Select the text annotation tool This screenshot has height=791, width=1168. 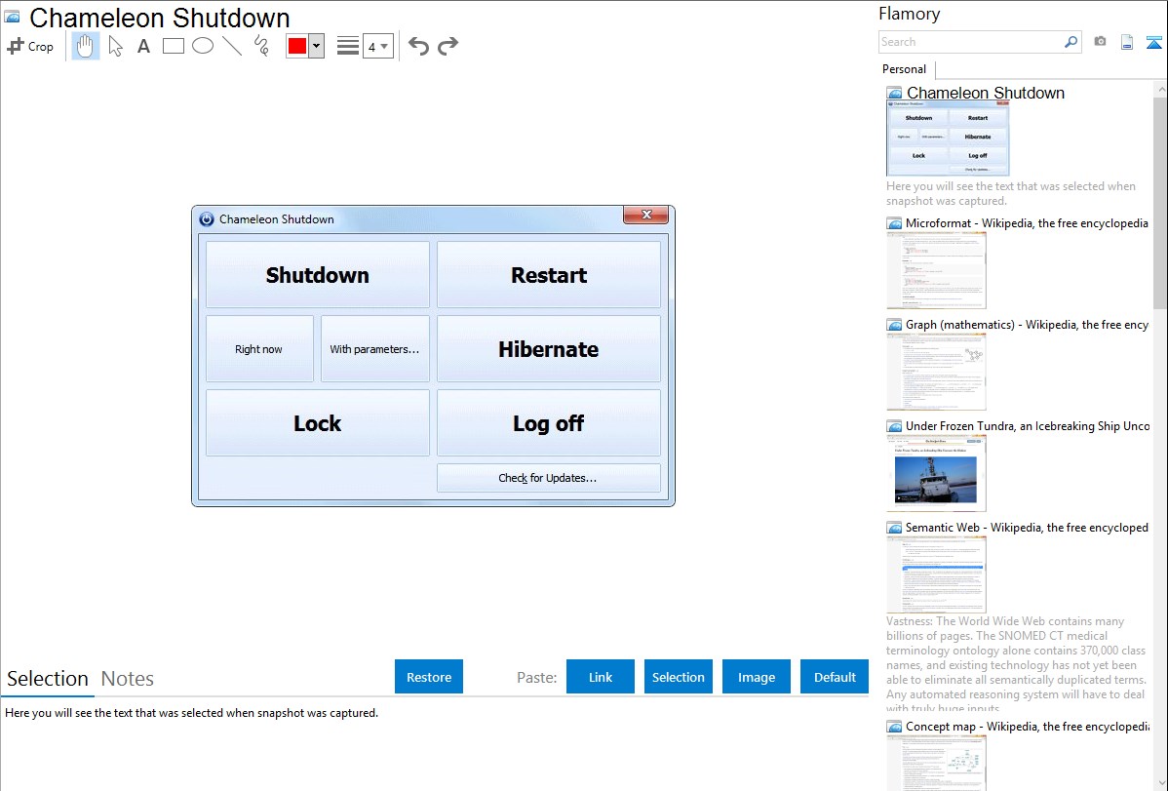tap(143, 46)
